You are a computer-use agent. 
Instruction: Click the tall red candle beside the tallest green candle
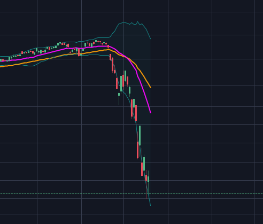(x=137, y=150)
